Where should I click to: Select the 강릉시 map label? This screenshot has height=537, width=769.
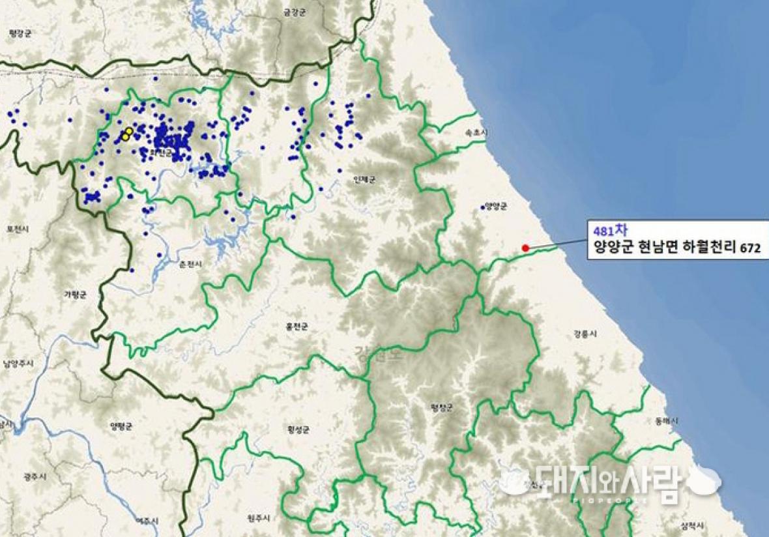pyautogui.click(x=585, y=334)
